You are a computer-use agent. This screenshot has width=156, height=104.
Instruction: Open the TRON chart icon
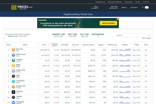146,97
